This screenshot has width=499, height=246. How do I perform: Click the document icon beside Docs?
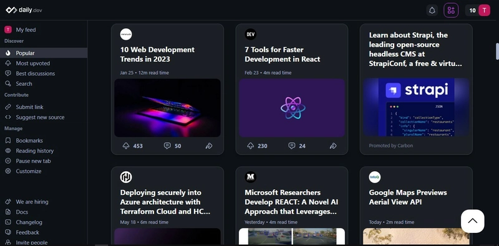(8, 212)
